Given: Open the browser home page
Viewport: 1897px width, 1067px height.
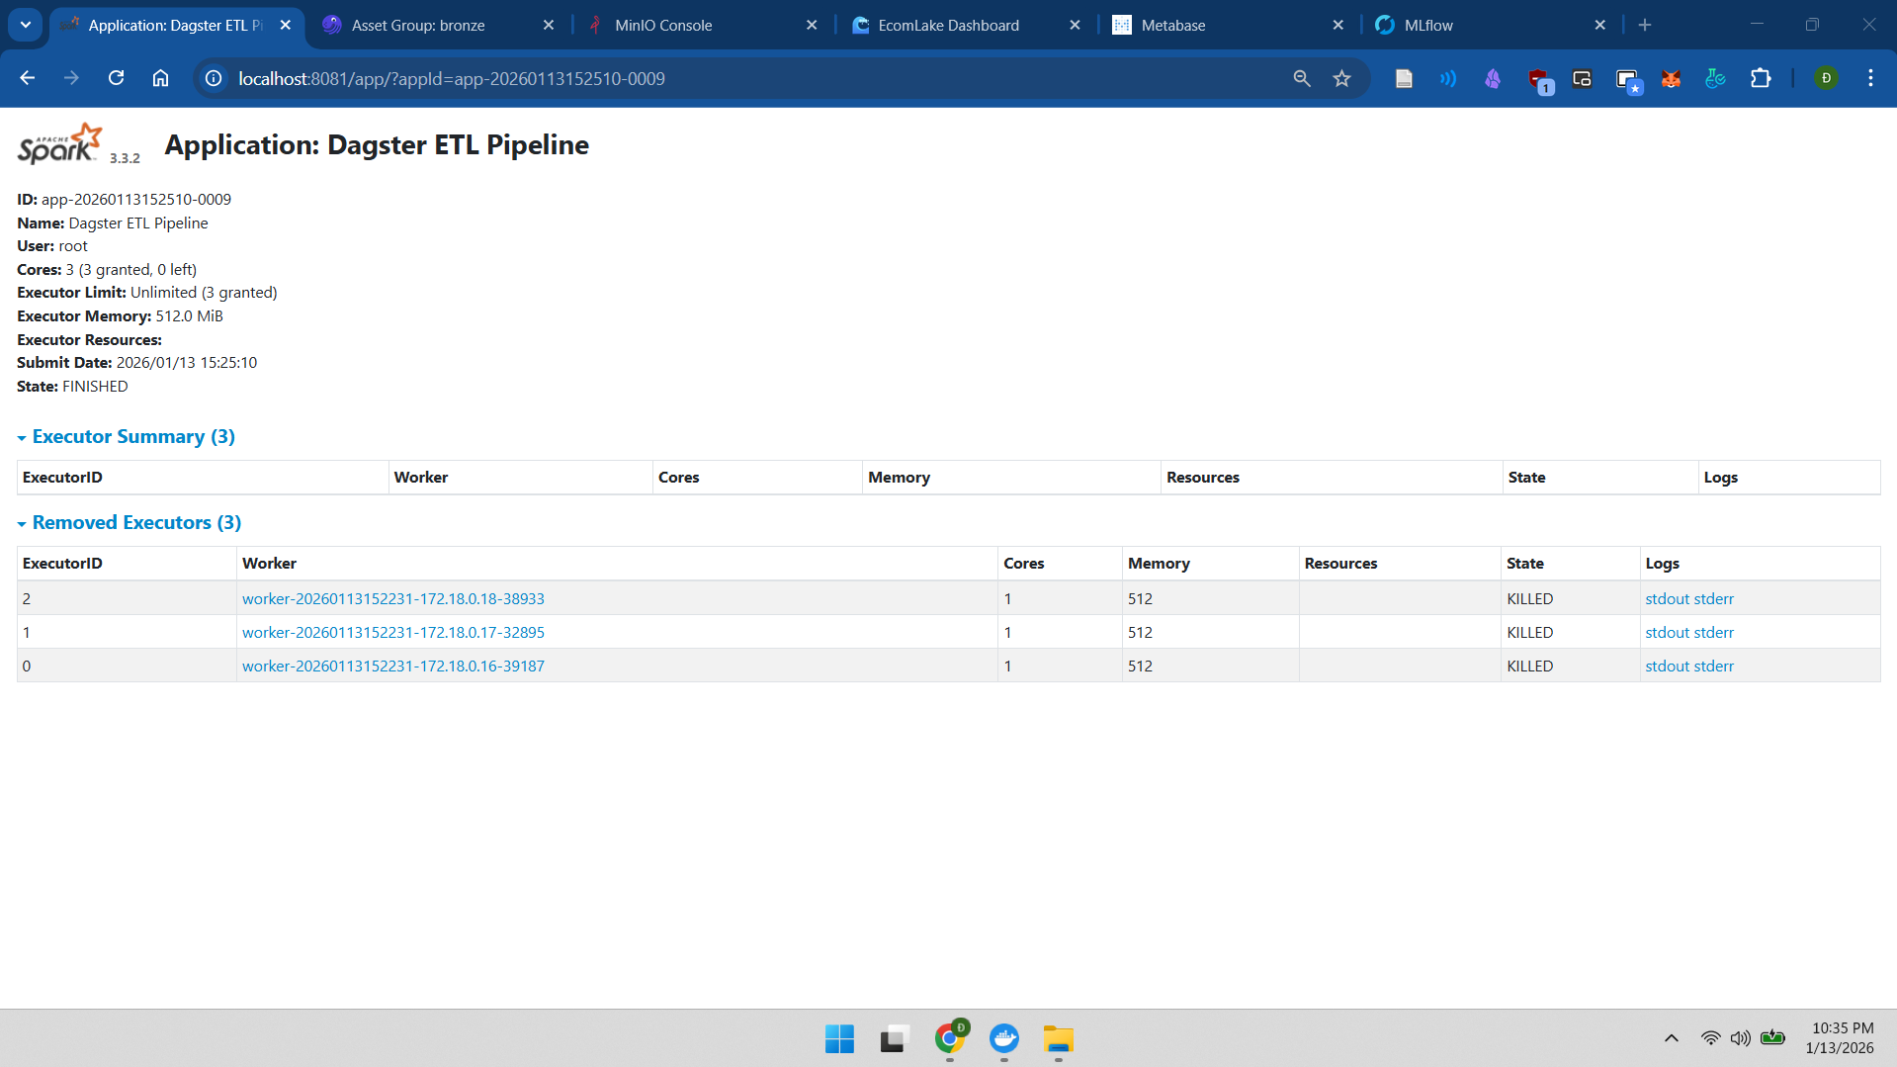Looking at the screenshot, I should point(160,78).
